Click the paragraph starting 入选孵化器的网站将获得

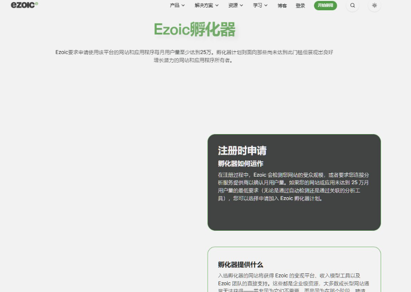(293, 283)
